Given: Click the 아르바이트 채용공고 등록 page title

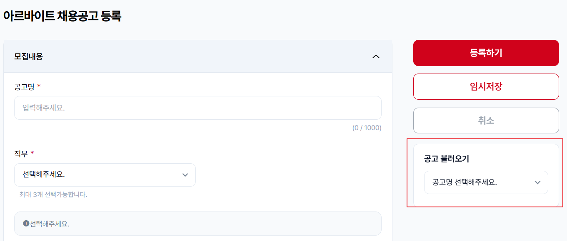Looking at the screenshot, I should pos(62,16).
